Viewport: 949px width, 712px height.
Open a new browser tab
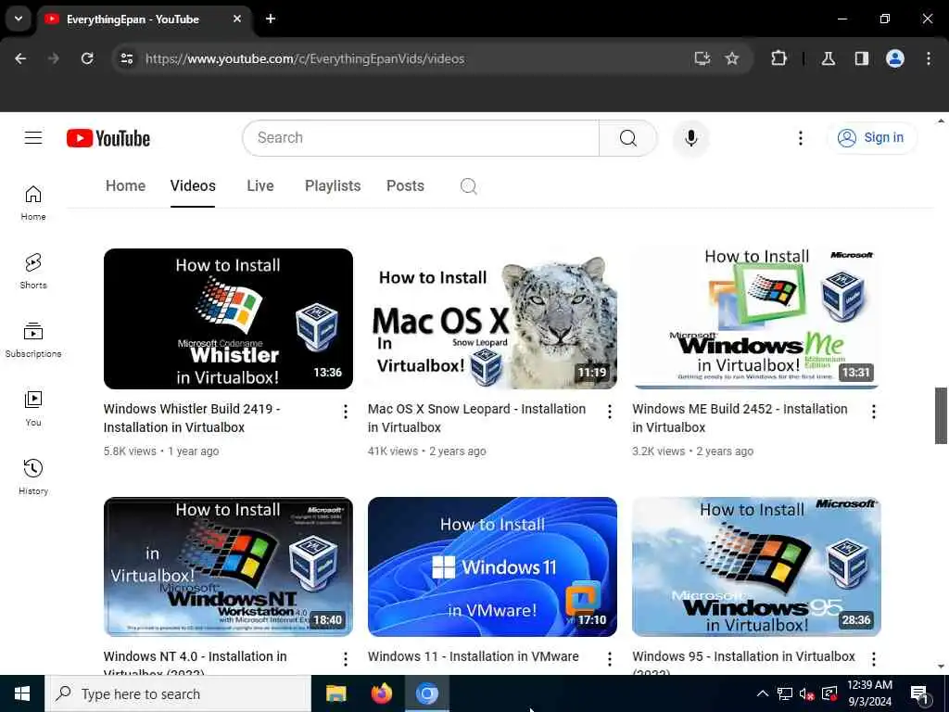(271, 19)
